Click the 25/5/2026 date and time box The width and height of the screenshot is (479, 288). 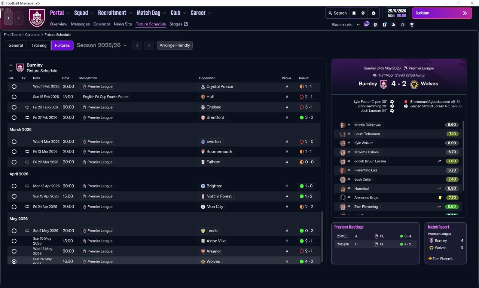click(x=397, y=13)
